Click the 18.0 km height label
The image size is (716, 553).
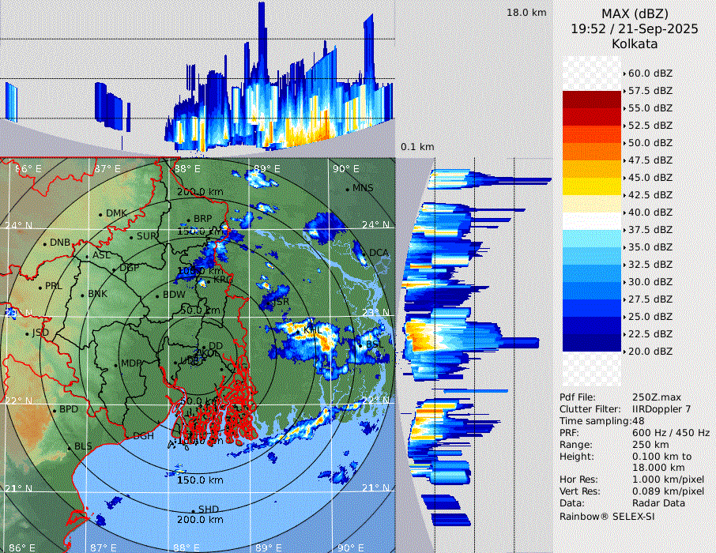pos(526,13)
